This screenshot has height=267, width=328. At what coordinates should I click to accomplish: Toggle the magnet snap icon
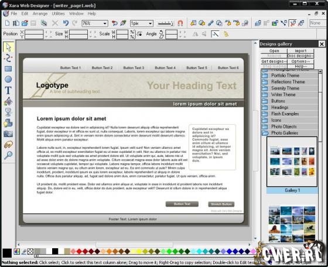(180, 23)
